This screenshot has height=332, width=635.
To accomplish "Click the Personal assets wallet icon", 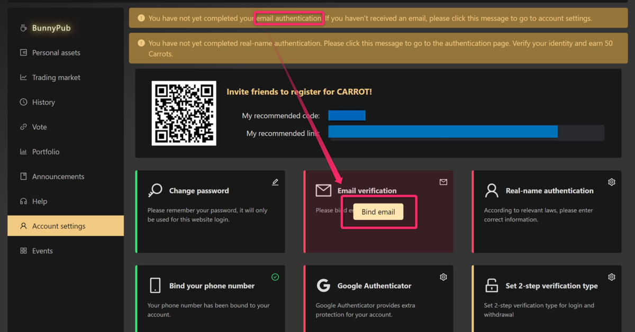I will pos(23,52).
